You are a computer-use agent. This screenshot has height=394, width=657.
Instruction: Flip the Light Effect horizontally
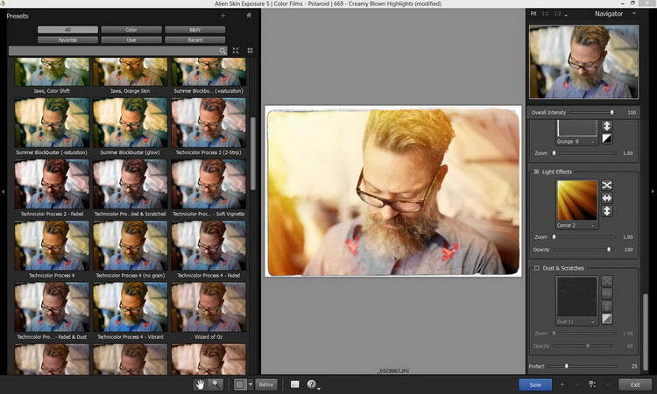click(x=606, y=198)
